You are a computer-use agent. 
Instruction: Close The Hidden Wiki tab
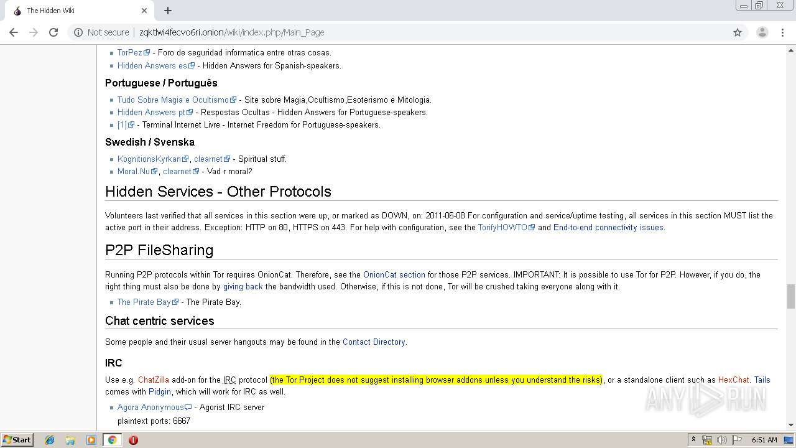tap(144, 11)
